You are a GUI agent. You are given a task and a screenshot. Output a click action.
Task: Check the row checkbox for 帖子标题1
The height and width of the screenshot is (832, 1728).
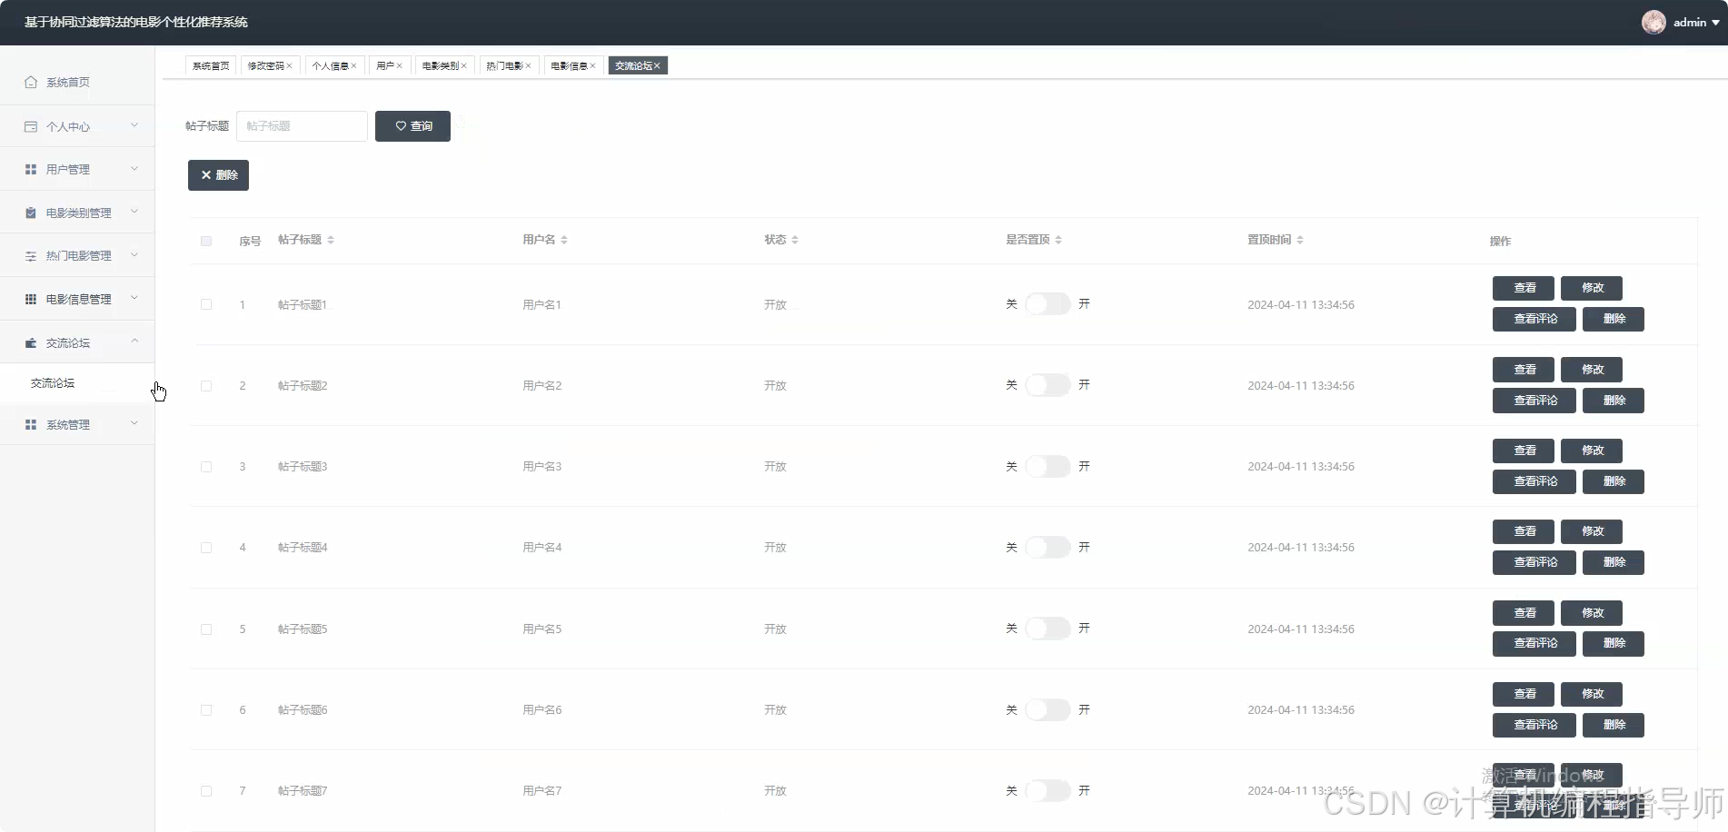coord(206,304)
